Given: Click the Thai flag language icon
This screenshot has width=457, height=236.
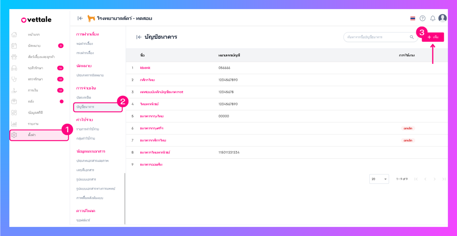Looking at the screenshot, I should (x=413, y=18).
